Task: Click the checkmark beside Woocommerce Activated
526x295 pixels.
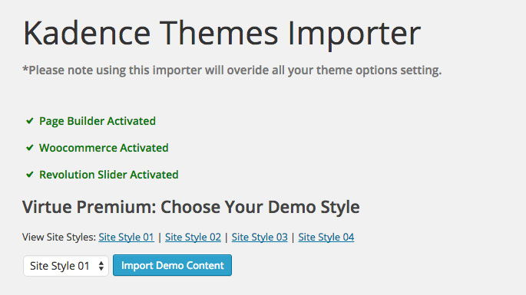Action: pos(30,147)
